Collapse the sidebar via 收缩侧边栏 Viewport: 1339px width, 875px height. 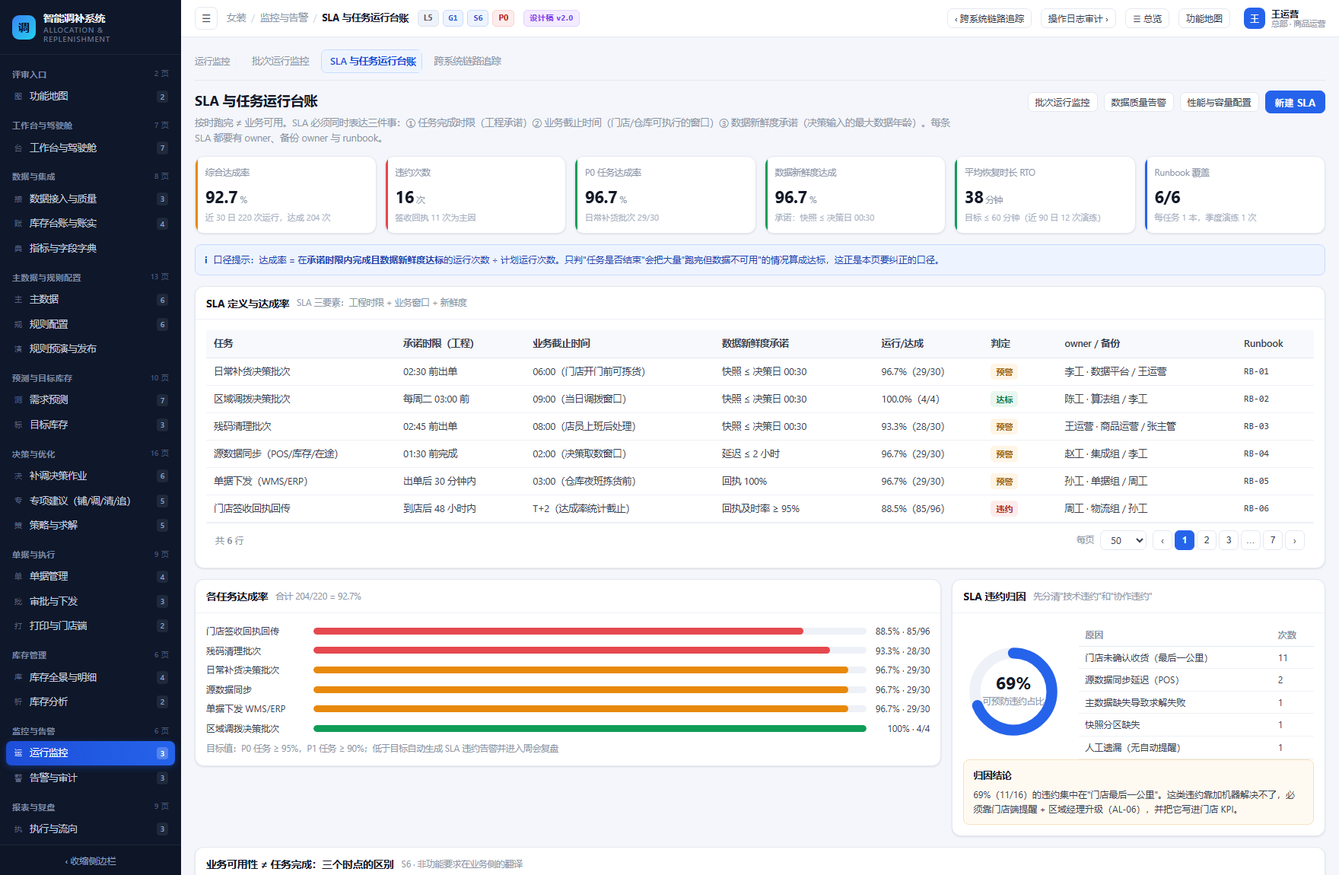[x=91, y=861]
